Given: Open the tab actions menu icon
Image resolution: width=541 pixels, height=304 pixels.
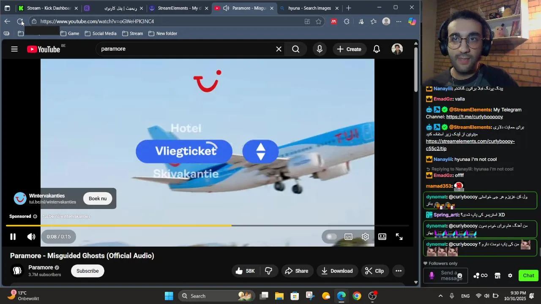Looking at the screenshot, I should [7, 8].
